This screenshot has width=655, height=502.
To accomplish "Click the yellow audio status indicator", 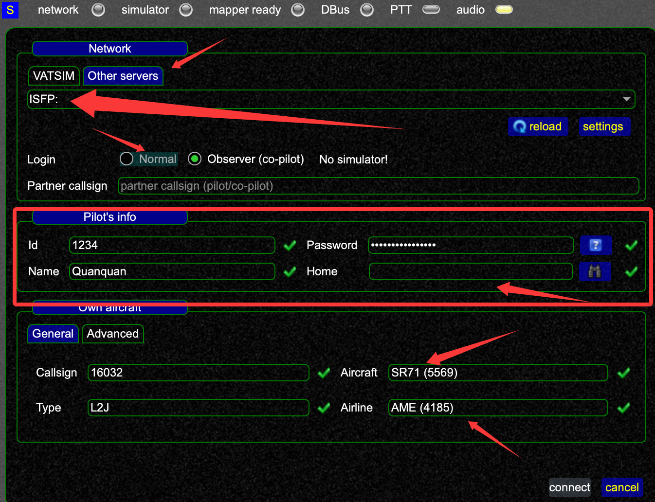I will (504, 9).
